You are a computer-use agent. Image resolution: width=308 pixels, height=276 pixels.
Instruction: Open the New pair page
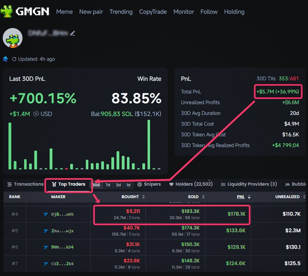point(91,12)
